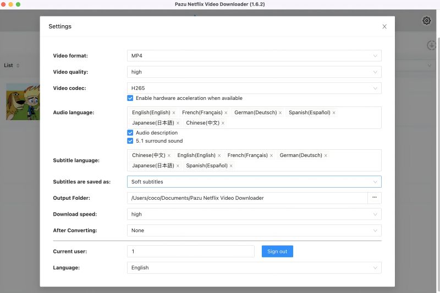
Task: Click the Video format label
Action: 70,55
